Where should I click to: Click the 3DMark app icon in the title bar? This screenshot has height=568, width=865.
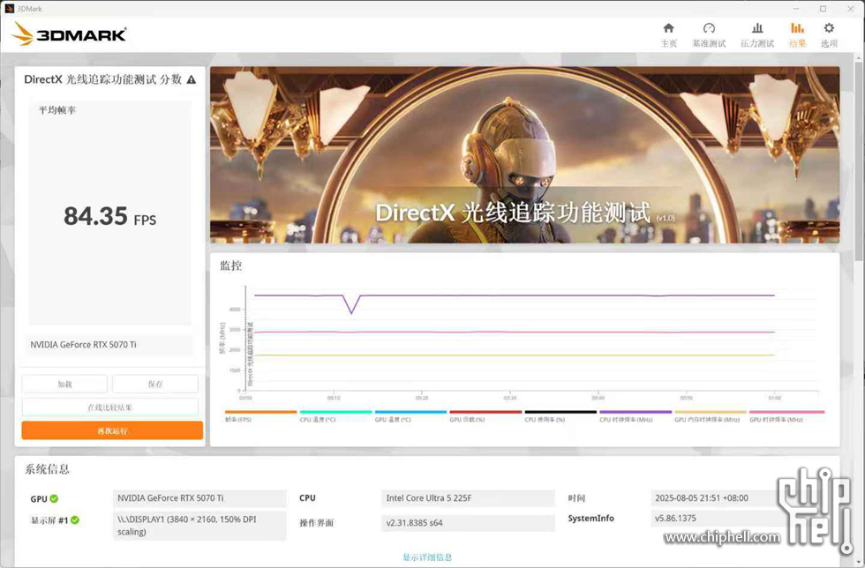[9, 8]
